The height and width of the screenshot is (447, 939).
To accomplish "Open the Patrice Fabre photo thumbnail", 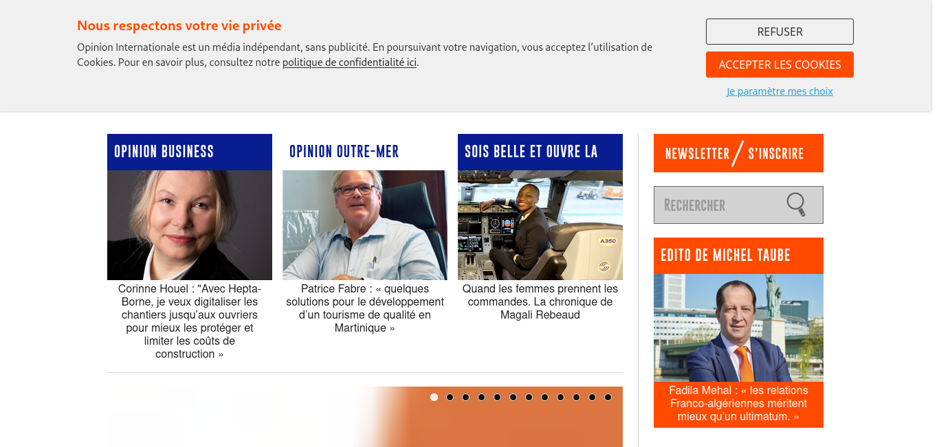I will coord(365,225).
